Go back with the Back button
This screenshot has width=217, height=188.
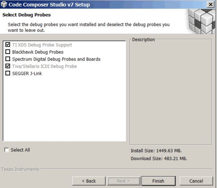tap(89, 181)
